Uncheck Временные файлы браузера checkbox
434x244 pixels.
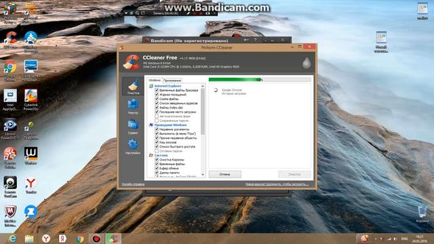[x=157, y=90]
